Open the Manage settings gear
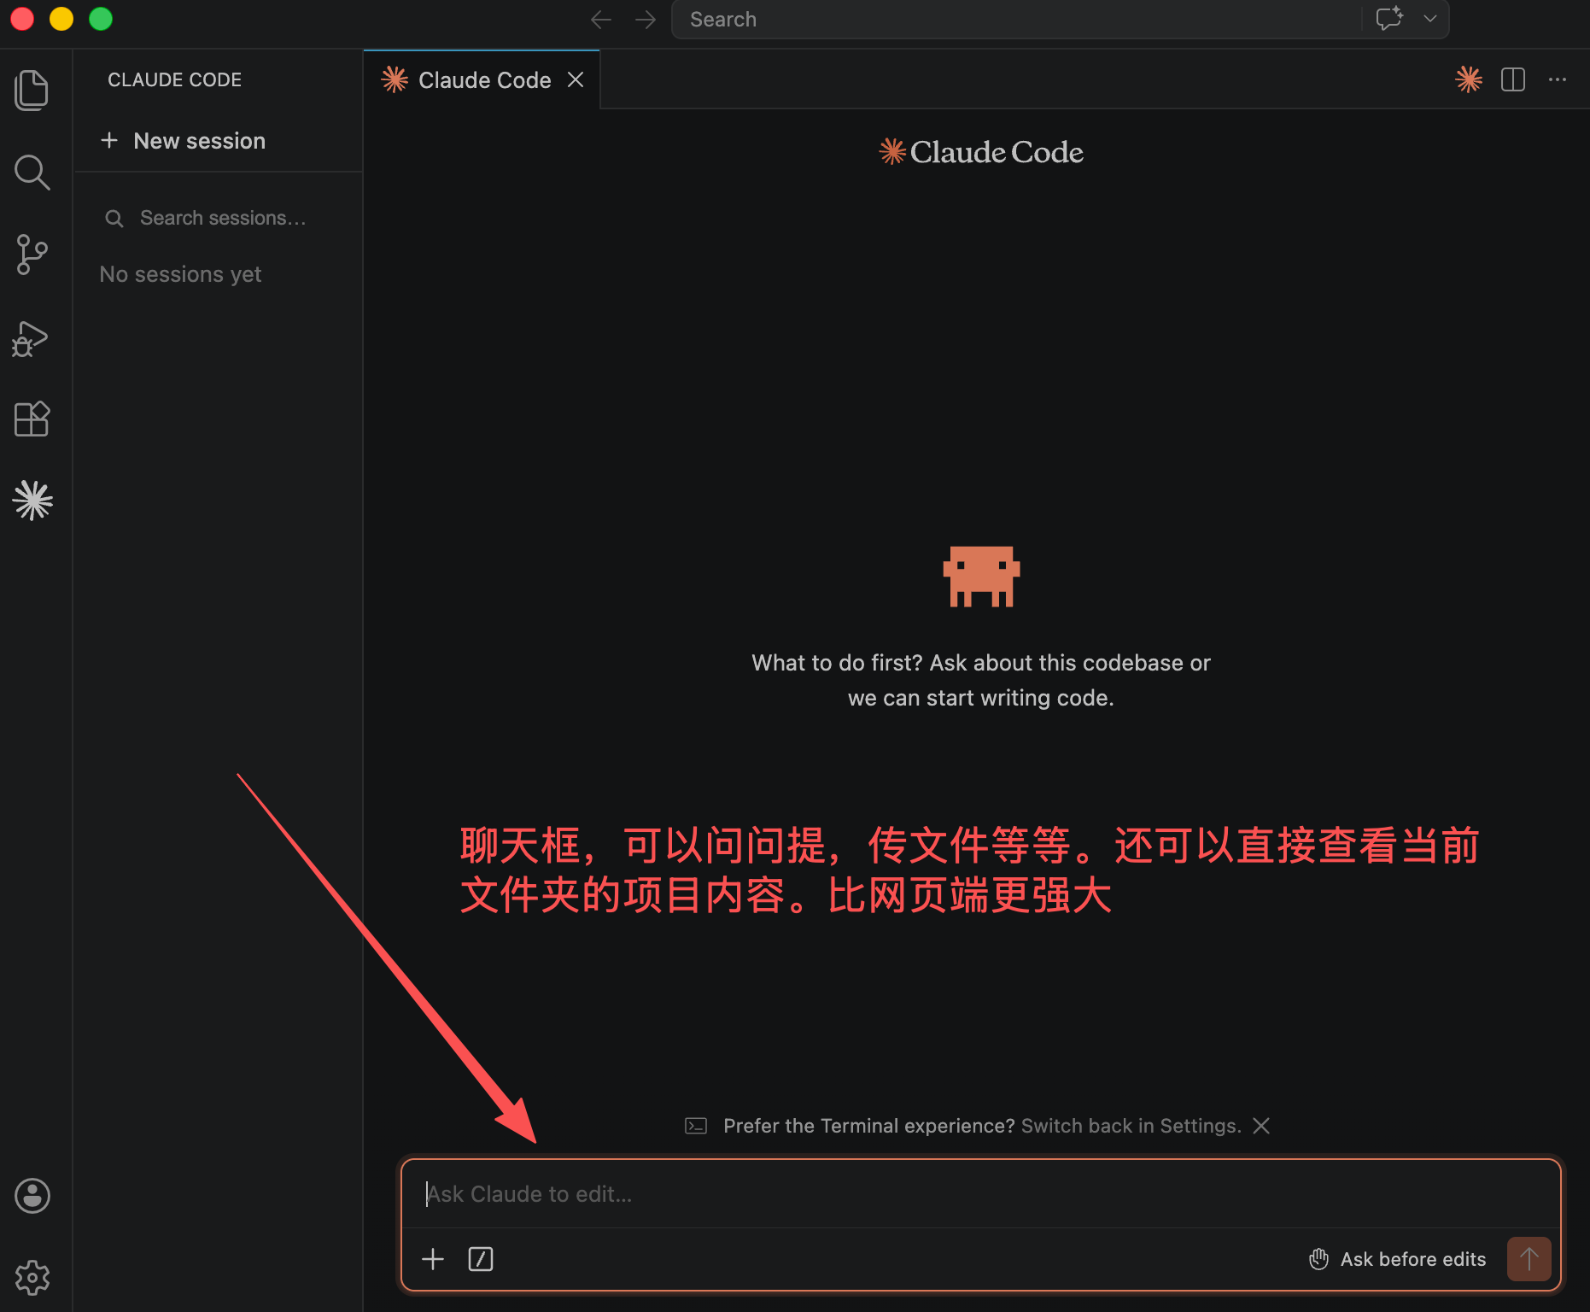Viewport: 1590px width, 1312px height. pos(32,1278)
